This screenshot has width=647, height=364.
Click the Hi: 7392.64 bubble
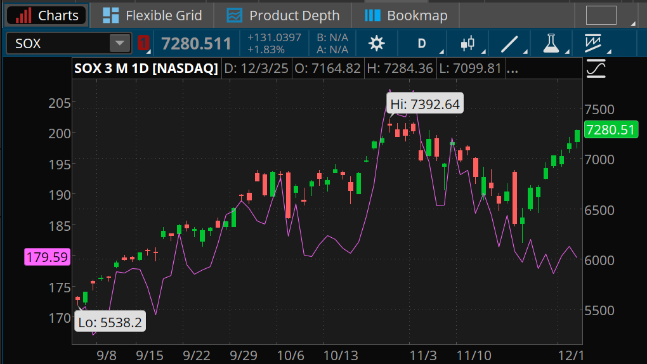tap(425, 104)
